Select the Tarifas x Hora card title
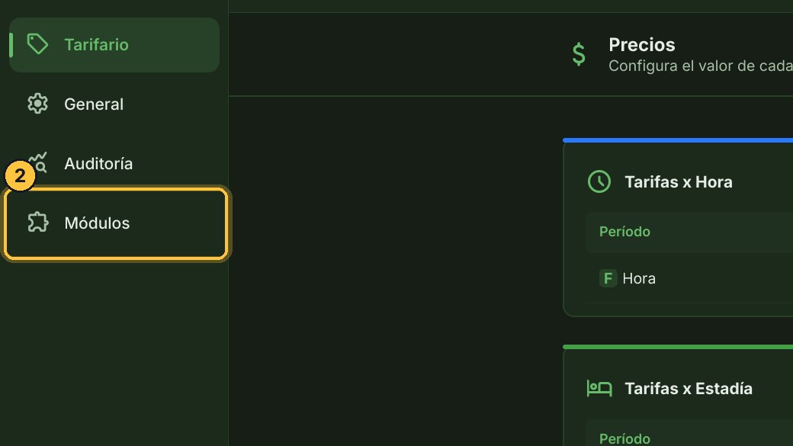Viewport: 793px width, 446px height. point(678,182)
